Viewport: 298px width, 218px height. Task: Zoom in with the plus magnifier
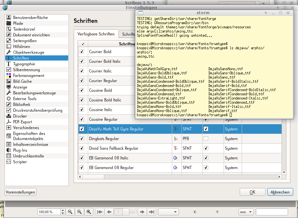click(88, 212)
